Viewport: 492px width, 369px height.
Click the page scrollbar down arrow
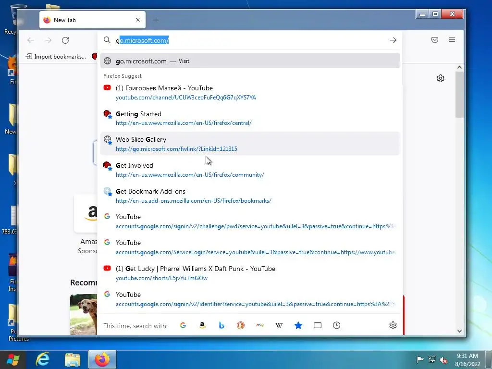point(459,331)
